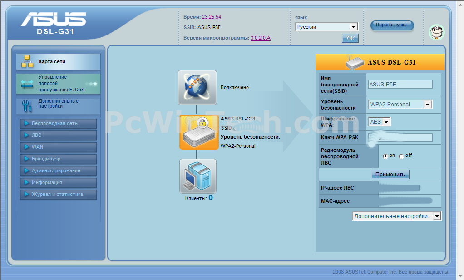The height and width of the screenshot is (280, 464).
Task: Click arrow icon beside Администрирование
Action: [x=27, y=170]
